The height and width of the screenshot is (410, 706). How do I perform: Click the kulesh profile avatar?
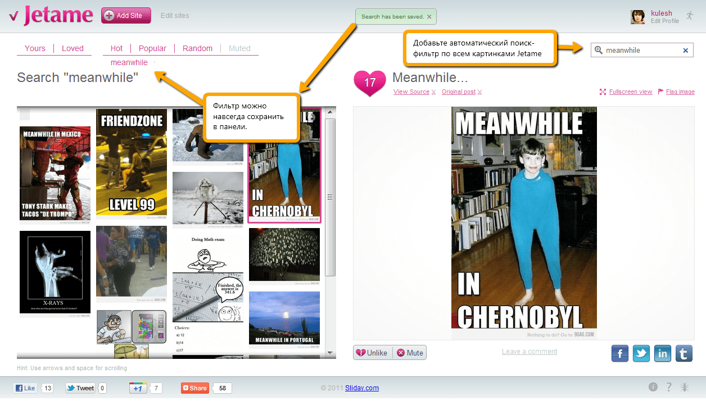pos(637,17)
